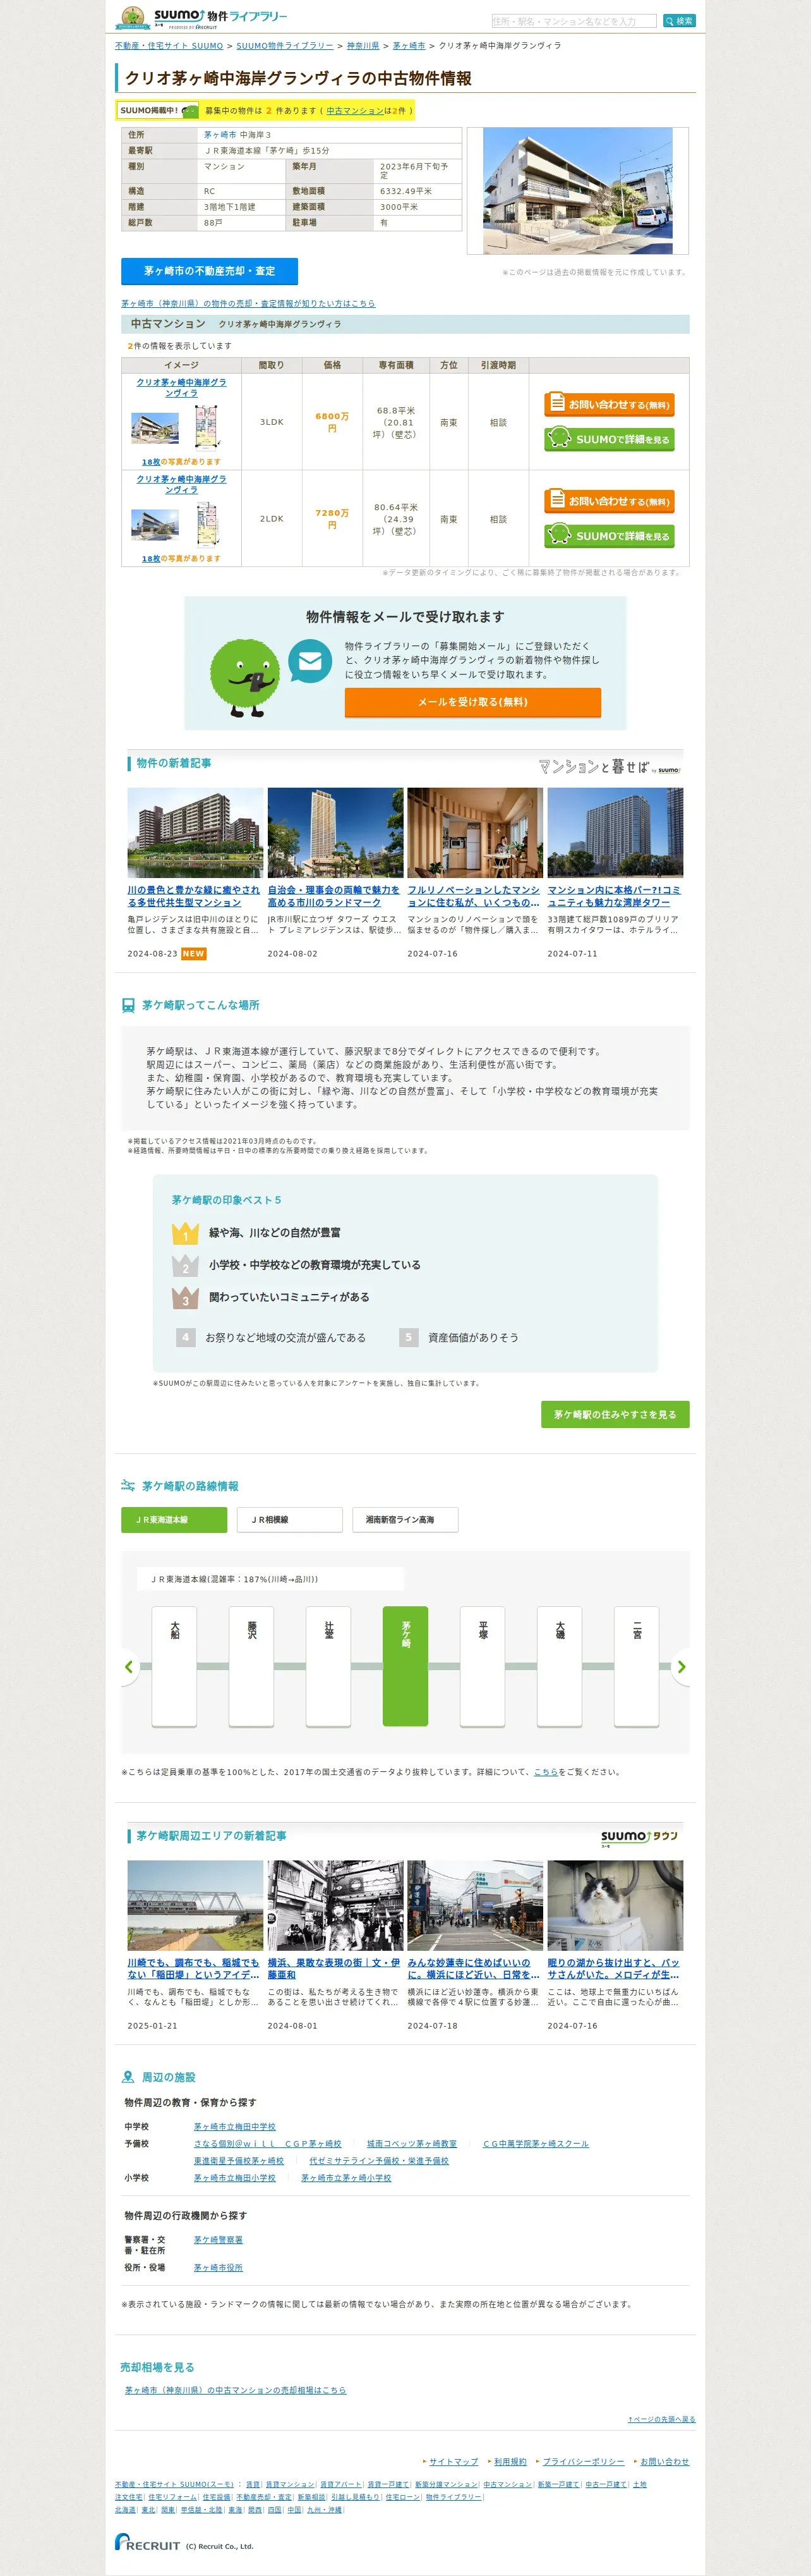811x2576 pixels.
Task: Click the right arrow of station carousel
Action: 681,1666
